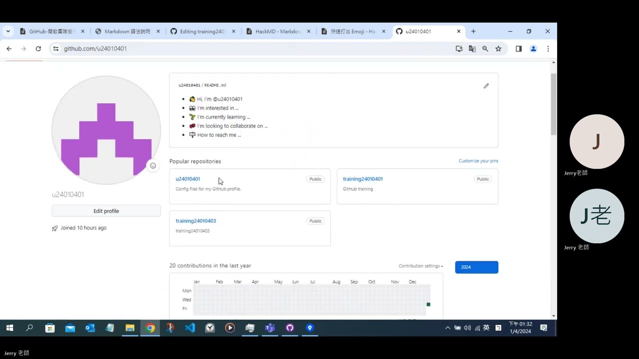Click the network tray icon
The width and height of the screenshot is (639, 359).
(x=477, y=328)
